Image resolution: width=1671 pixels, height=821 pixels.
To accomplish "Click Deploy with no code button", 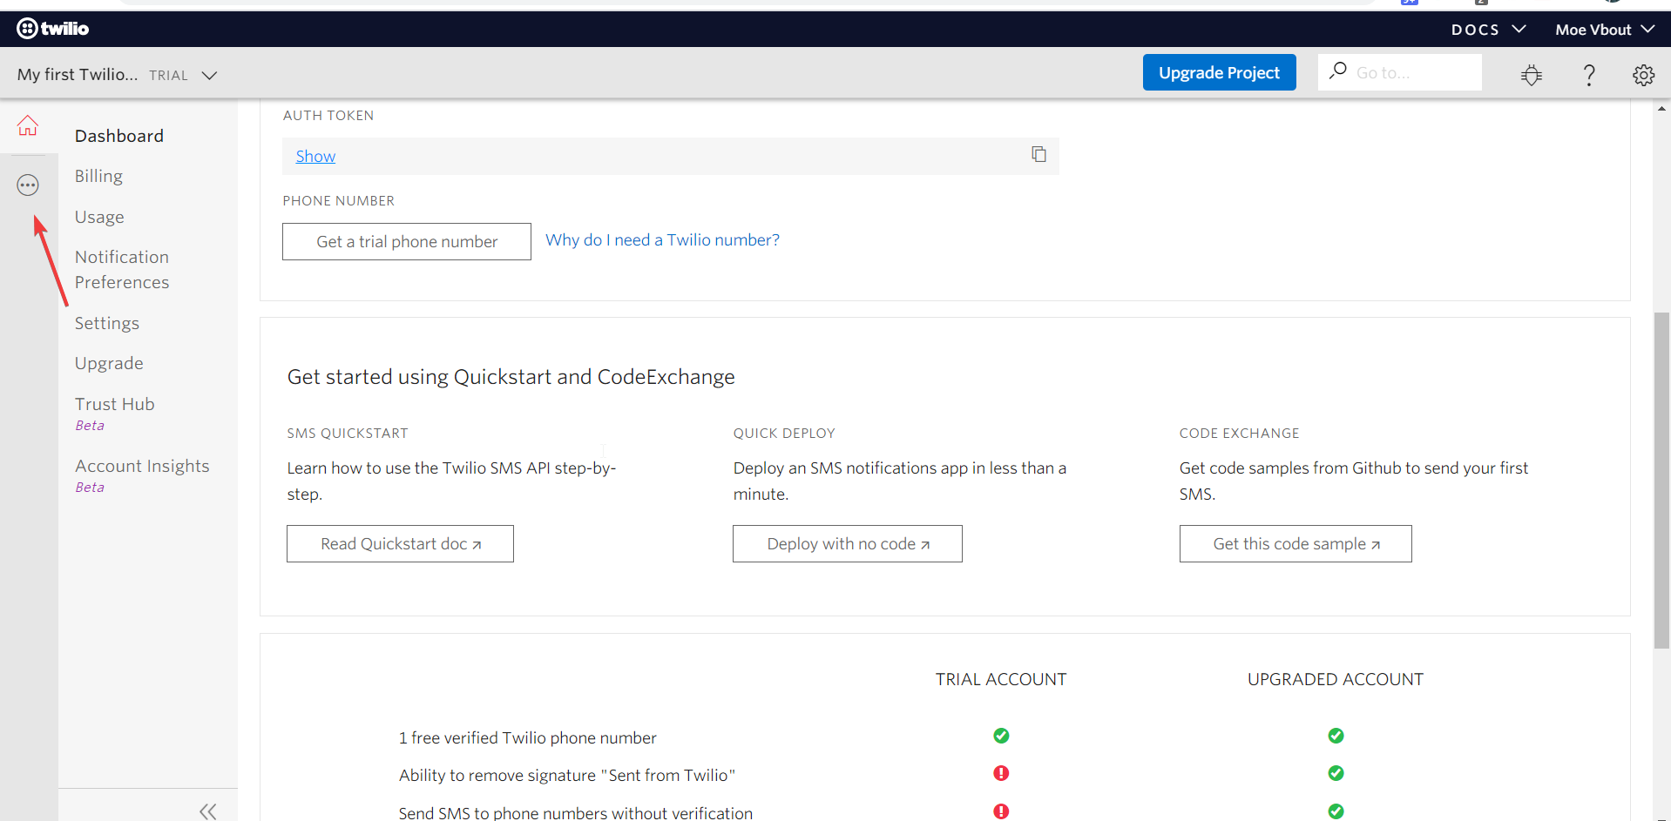I will [x=848, y=544].
